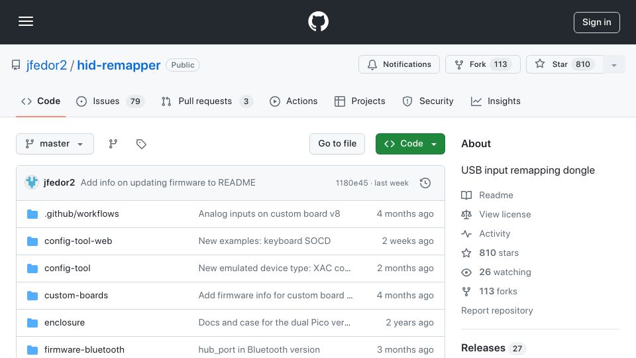
Task: Fork the repository
Action: tap(483, 64)
